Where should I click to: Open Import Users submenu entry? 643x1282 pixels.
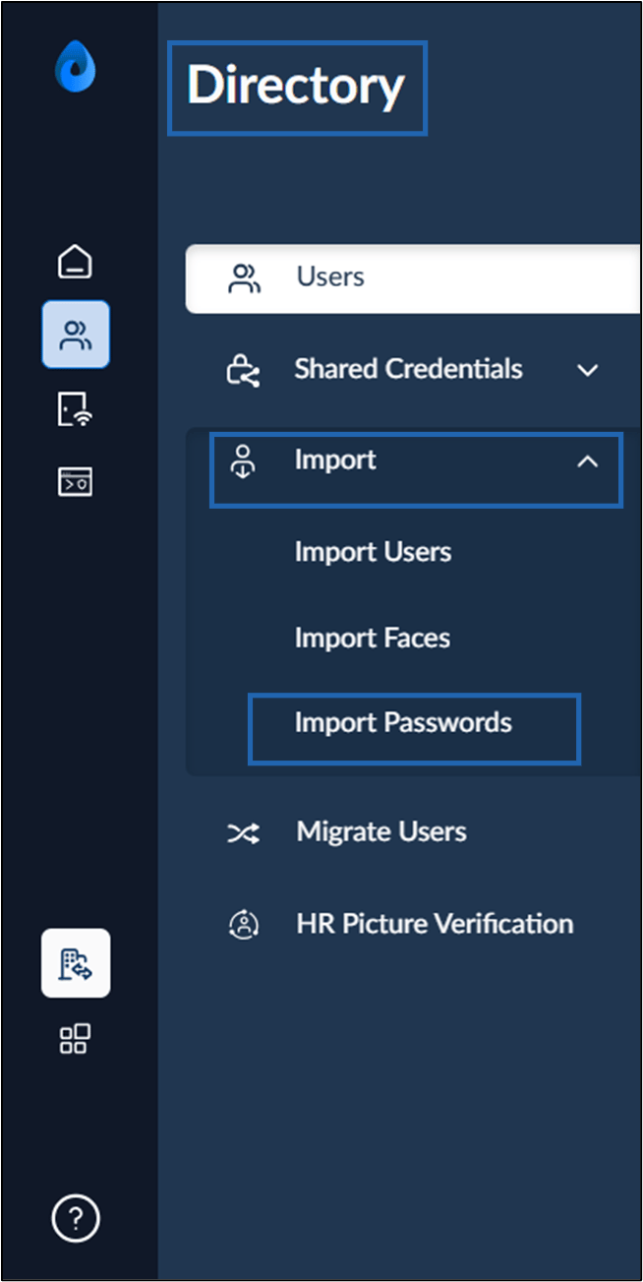(373, 551)
